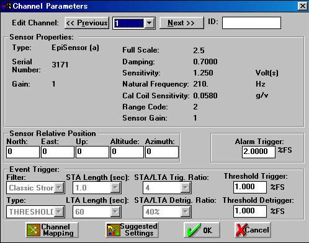Open the STA Length dropdown
Viewport: 309px width, 243px height.
115,188
